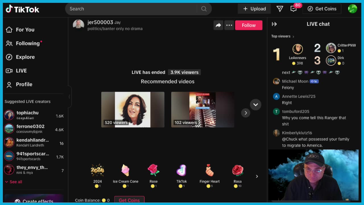Click Kimberlyklutz16's chat avatar
The width and height of the screenshot is (364, 205).
pos(276,133)
